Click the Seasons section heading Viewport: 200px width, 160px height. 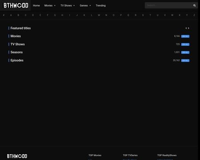click(x=16, y=52)
